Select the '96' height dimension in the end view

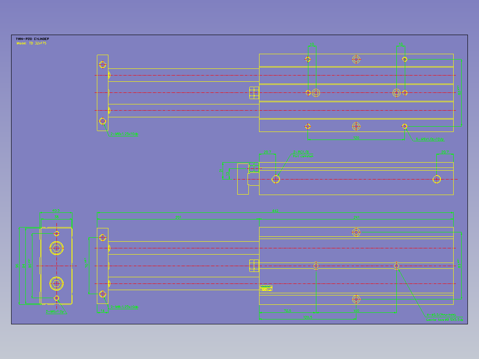(17, 266)
